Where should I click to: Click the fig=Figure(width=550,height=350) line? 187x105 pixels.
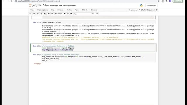pyautogui.click(x=58, y=50)
